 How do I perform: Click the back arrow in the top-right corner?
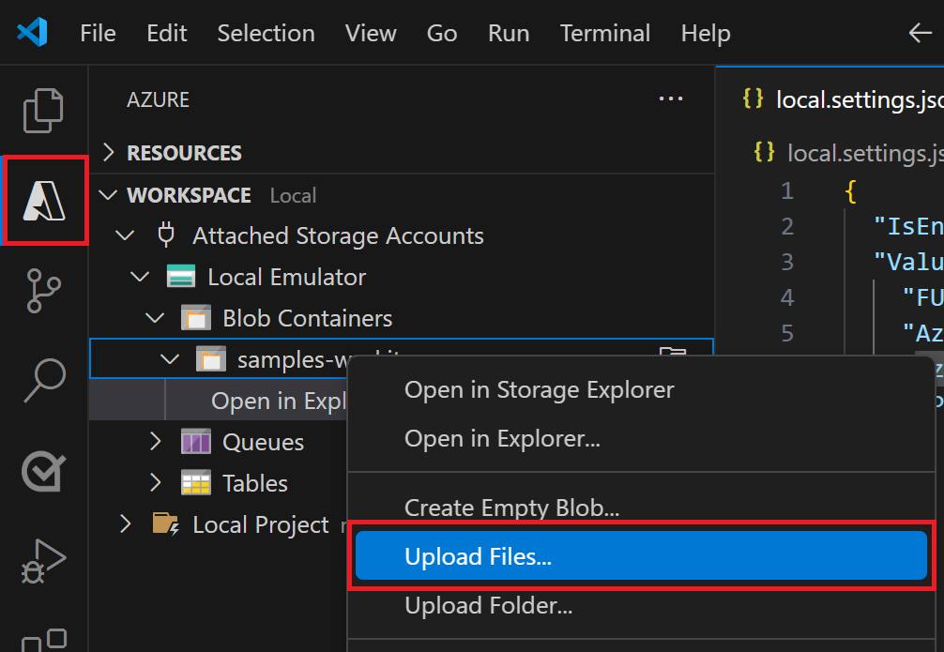click(920, 32)
